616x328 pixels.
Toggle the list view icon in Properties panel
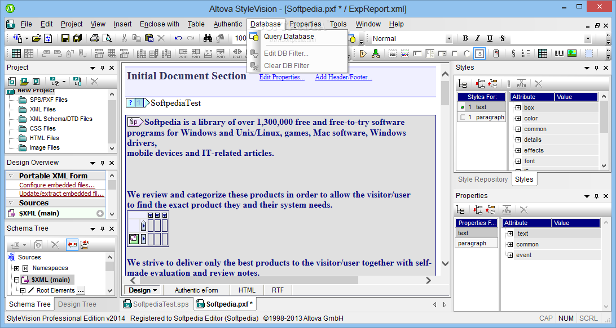(x=461, y=210)
